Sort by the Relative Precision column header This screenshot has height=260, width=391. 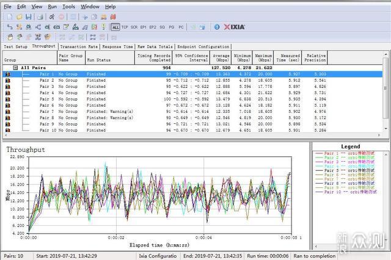pos(315,58)
